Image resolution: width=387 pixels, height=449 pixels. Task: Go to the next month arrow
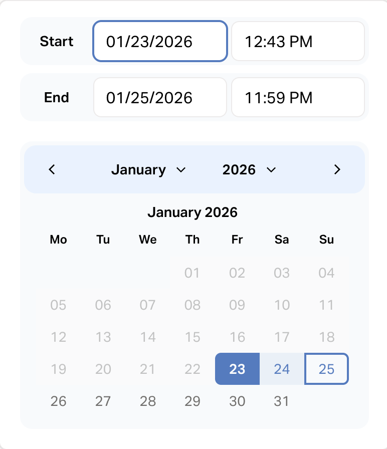click(x=337, y=170)
